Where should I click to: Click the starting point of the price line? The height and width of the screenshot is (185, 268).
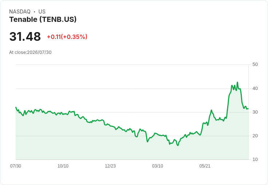[16, 107]
